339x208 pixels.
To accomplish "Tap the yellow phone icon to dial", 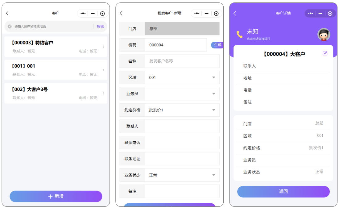I will 240,34.
